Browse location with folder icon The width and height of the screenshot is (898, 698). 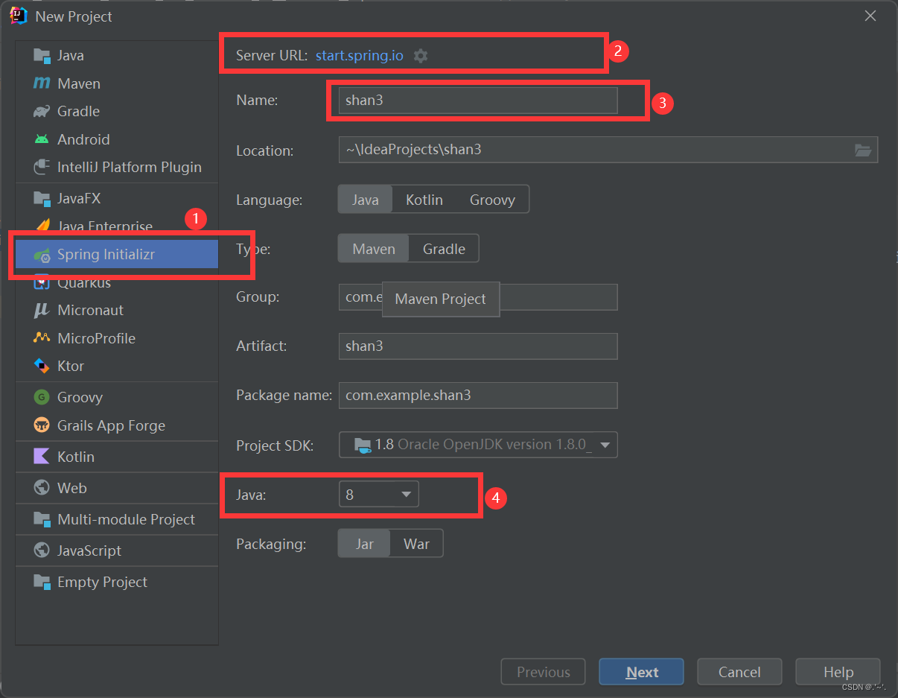863,150
